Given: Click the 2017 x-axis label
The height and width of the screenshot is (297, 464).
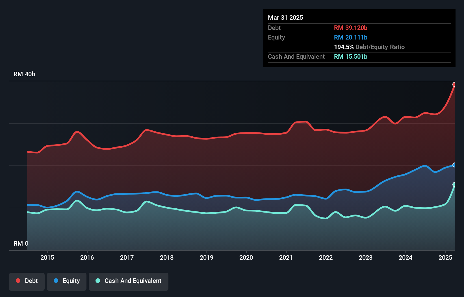Looking at the screenshot, I should (127, 257).
